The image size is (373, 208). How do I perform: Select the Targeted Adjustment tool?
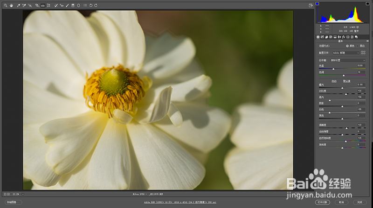[x=30, y=6]
